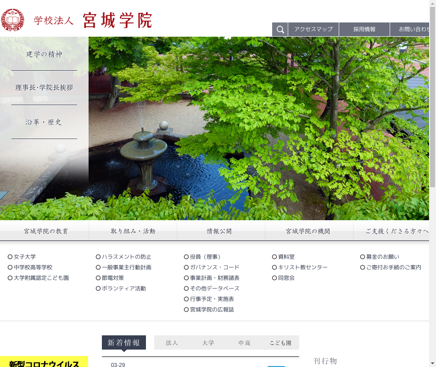The width and height of the screenshot is (436, 367).
Task: Expand the 取り組み・活動 navigation section
Action: coord(133,231)
